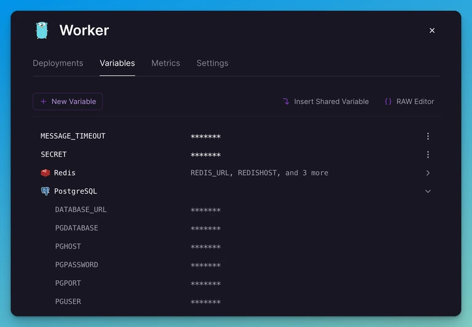Image resolution: width=472 pixels, height=327 pixels.
Task: Select the SECRET variable name
Action: coord(53,154)
